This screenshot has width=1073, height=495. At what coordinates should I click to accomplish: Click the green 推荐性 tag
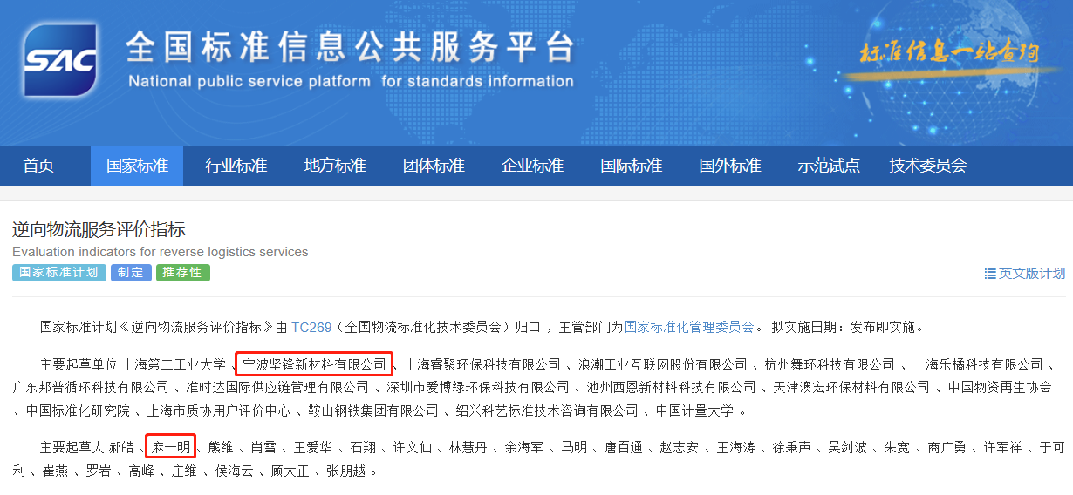click(x=183, y=273)
